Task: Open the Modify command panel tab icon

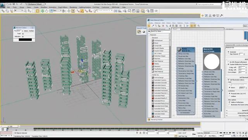Action: click(x=206, y=16)
